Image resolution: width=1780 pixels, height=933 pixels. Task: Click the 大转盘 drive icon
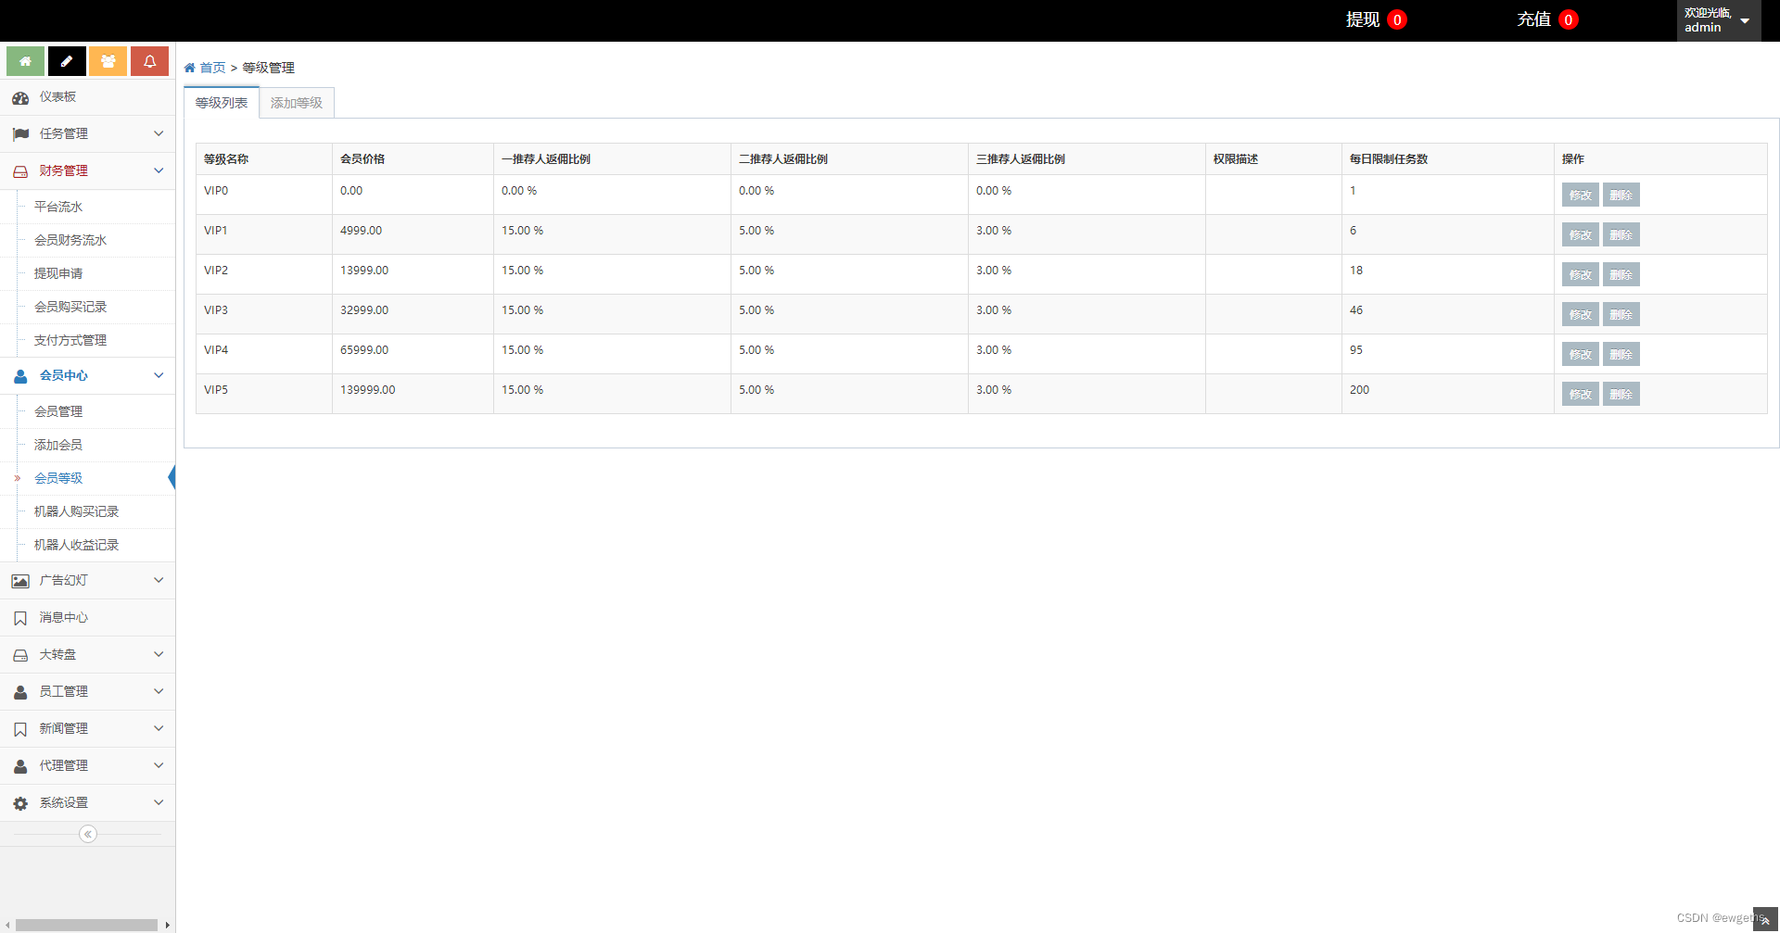(20, 655)
